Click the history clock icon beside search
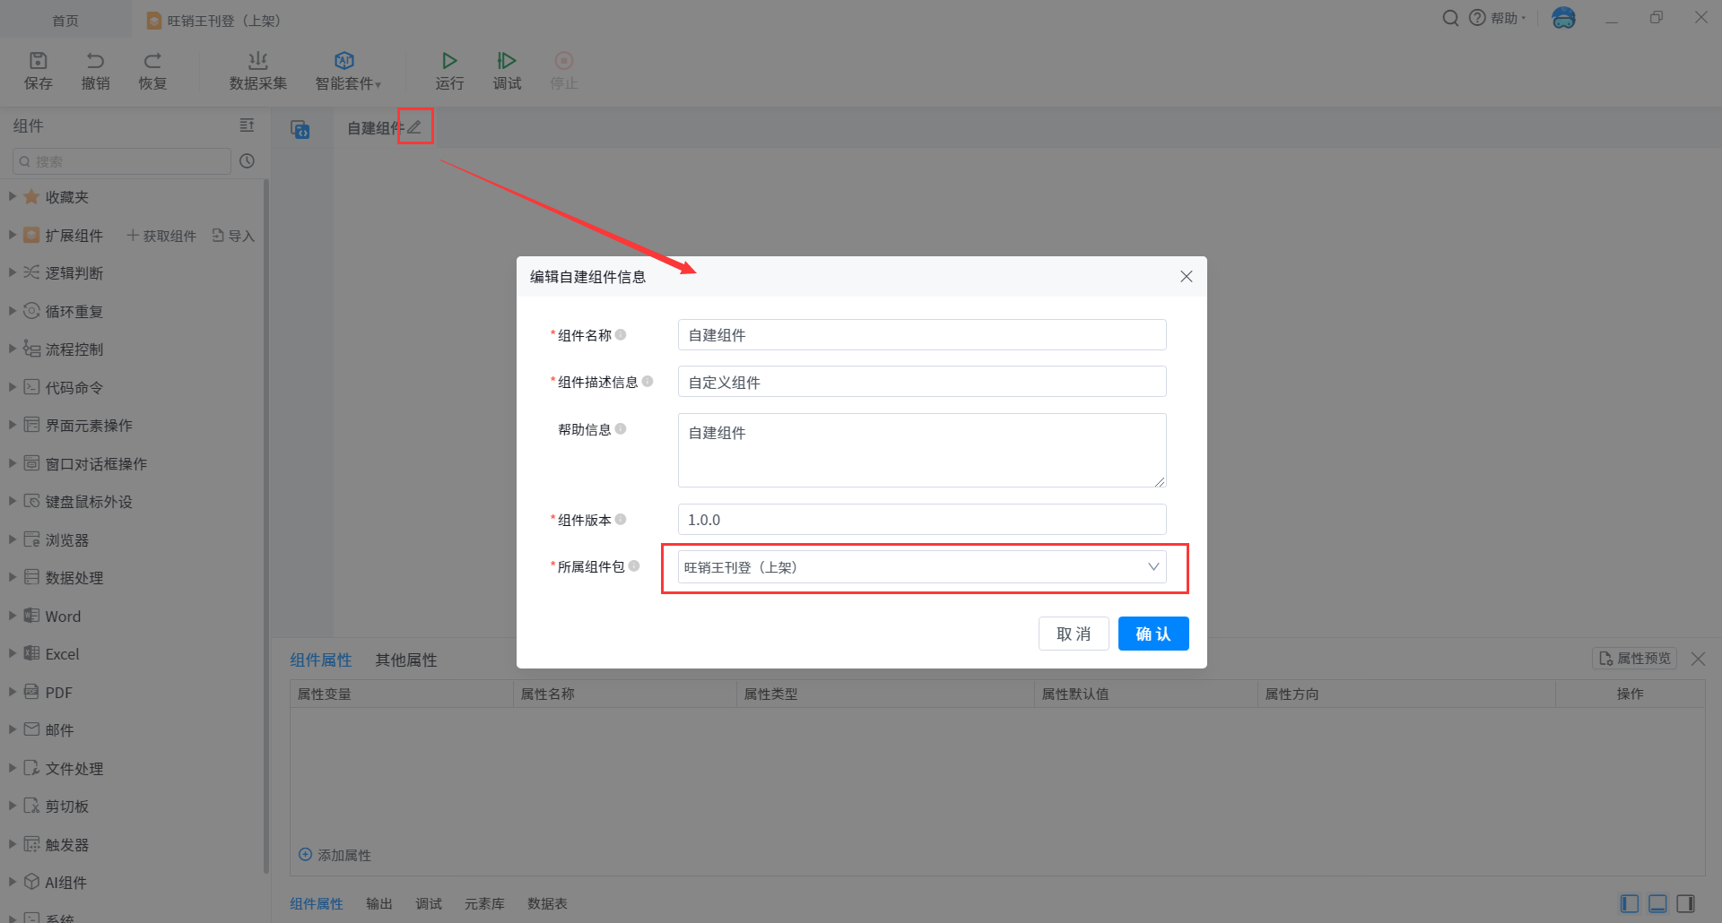1722x923 pixels. click(248, 161)
